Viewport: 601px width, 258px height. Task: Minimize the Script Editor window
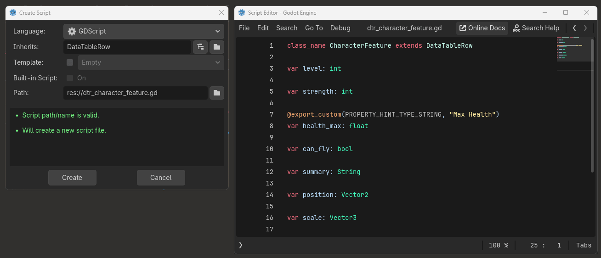(544, 12)
